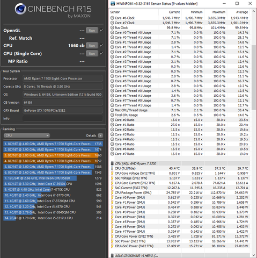257x258 pixels.
Task: Click the thermometer icon for CPU (Tctl/Tdie)
Action: point(112,168)
